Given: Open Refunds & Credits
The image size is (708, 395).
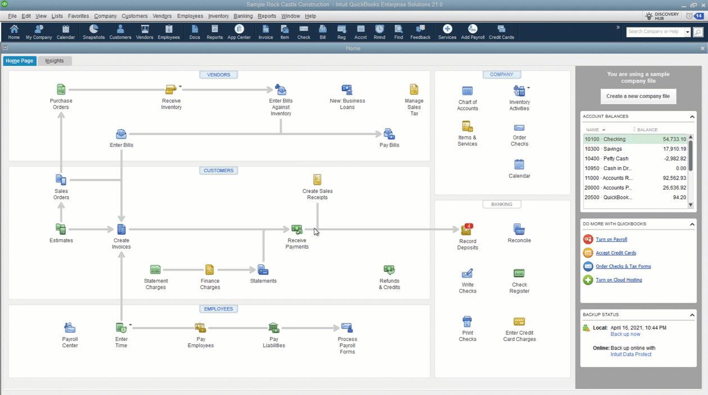Looking at the screenshot, I should [389, 270].
